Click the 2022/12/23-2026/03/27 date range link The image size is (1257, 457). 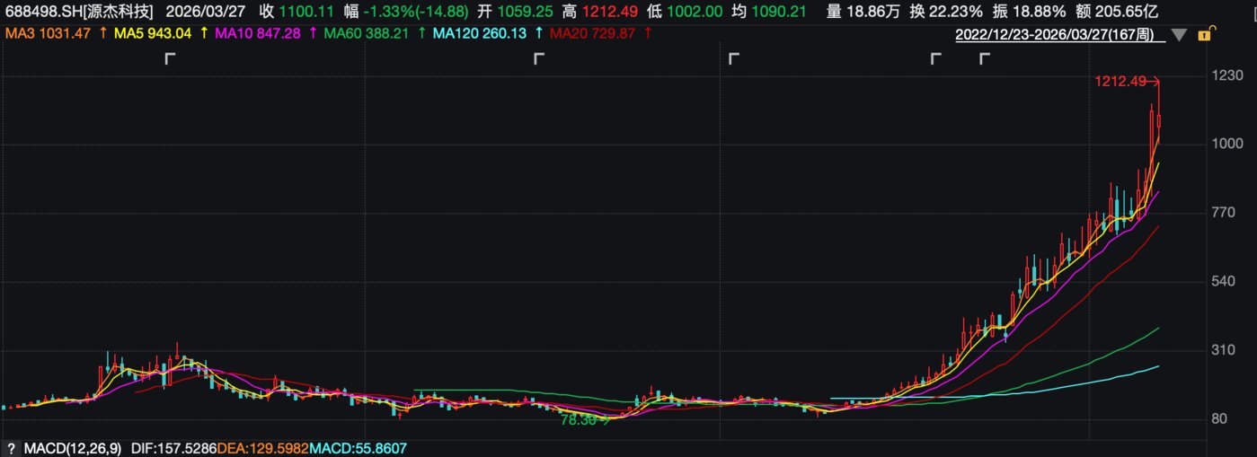(1060, 35)
